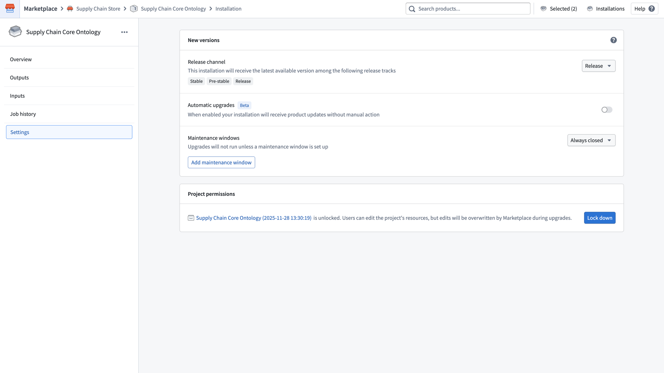
Task: Select the Settings sidebar item
Action: coord(69,132)
